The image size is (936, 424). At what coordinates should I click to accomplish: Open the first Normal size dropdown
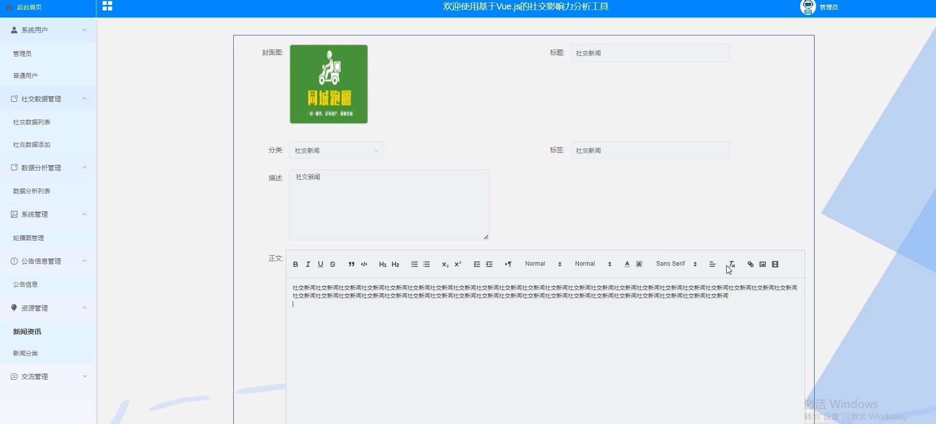pyautogui.click(x=543, y=264)
